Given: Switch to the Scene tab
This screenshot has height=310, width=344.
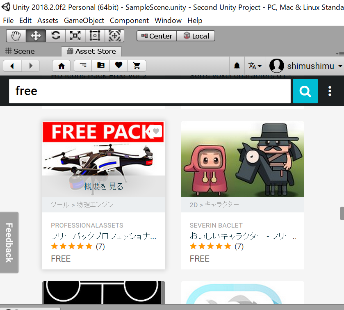Looking at the screenshot, I should (x=20, y=51).
